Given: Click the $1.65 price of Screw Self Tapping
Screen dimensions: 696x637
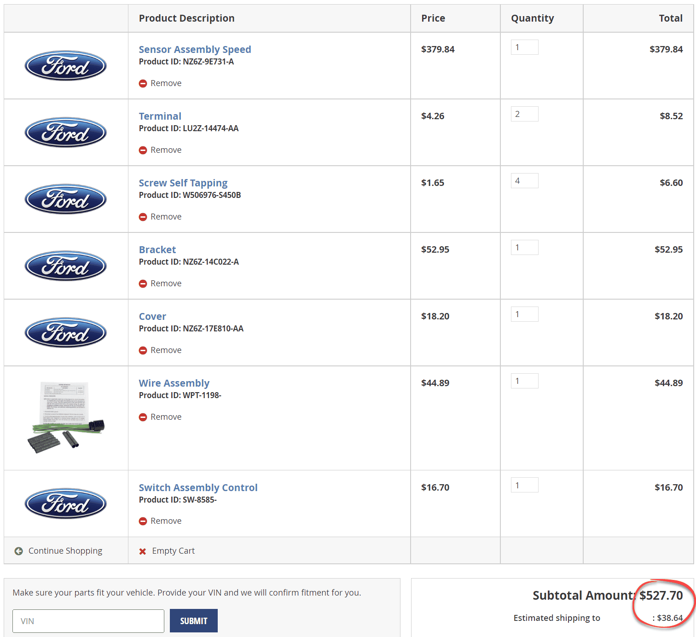Looking at the screenshot, I should coord(433,183).
